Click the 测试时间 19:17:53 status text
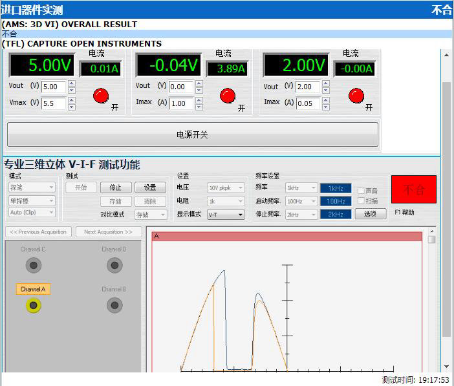This screenshot has width=454, height=386. [415, 380]
